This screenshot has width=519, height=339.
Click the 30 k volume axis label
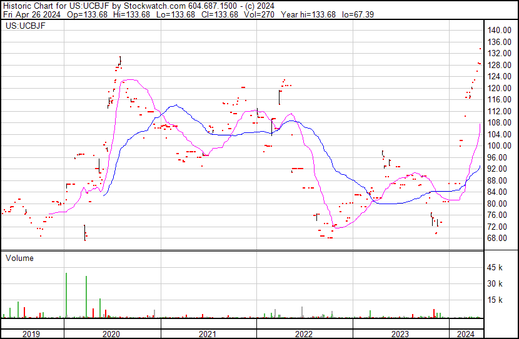click(496, 284)
